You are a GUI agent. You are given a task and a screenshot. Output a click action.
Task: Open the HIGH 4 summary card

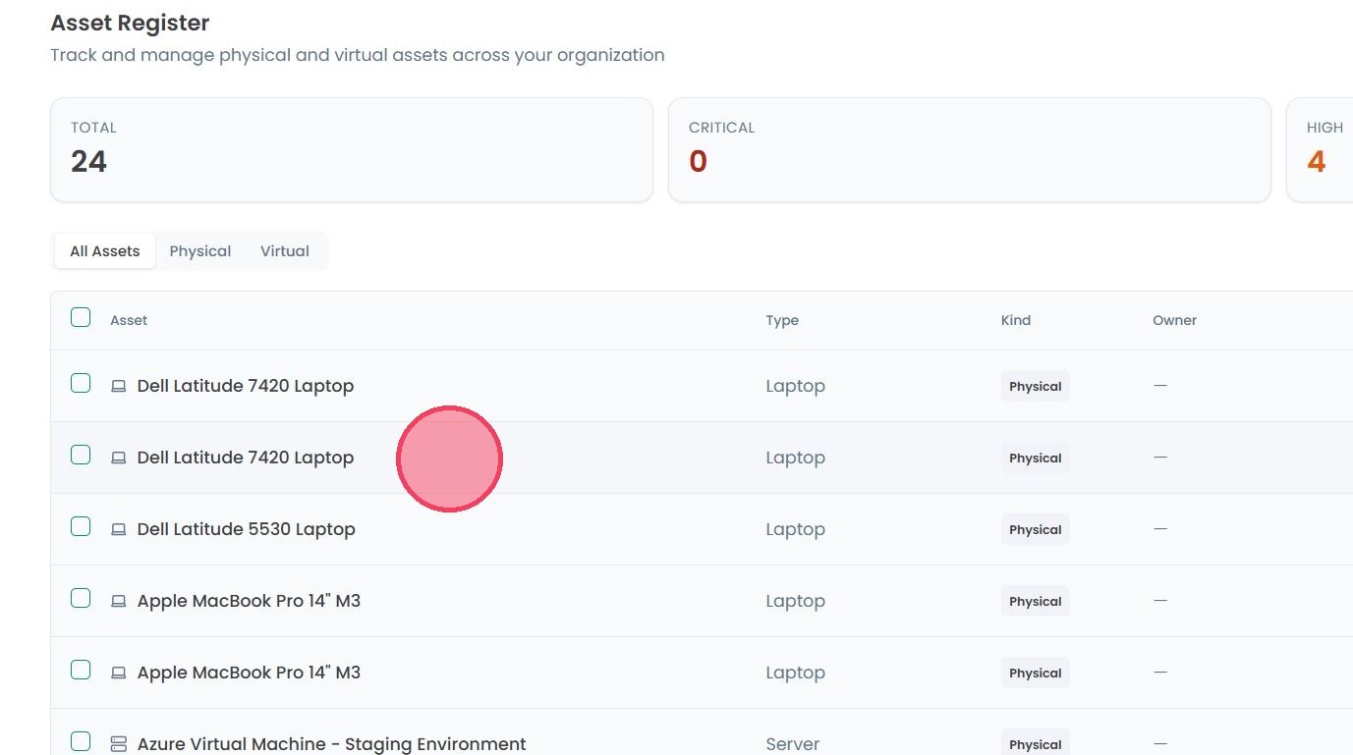pos(1320,149)
